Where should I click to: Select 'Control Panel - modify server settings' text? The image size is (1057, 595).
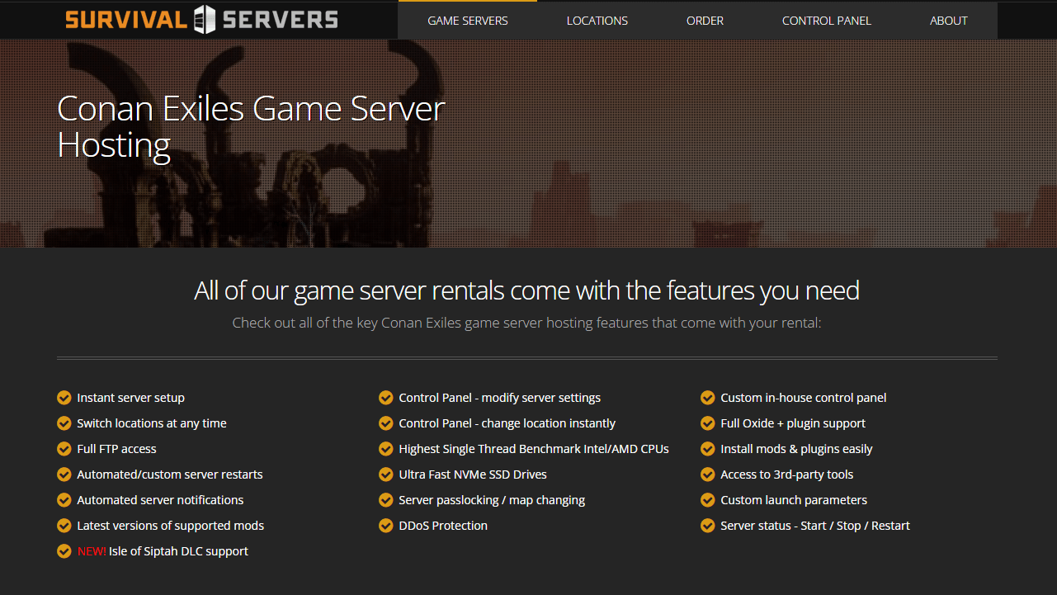tap(500, 398)
